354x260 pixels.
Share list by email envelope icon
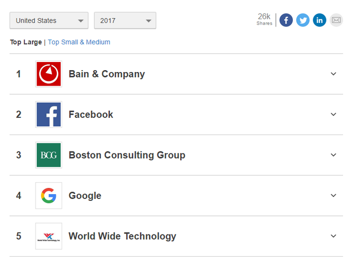pos(336,20)
